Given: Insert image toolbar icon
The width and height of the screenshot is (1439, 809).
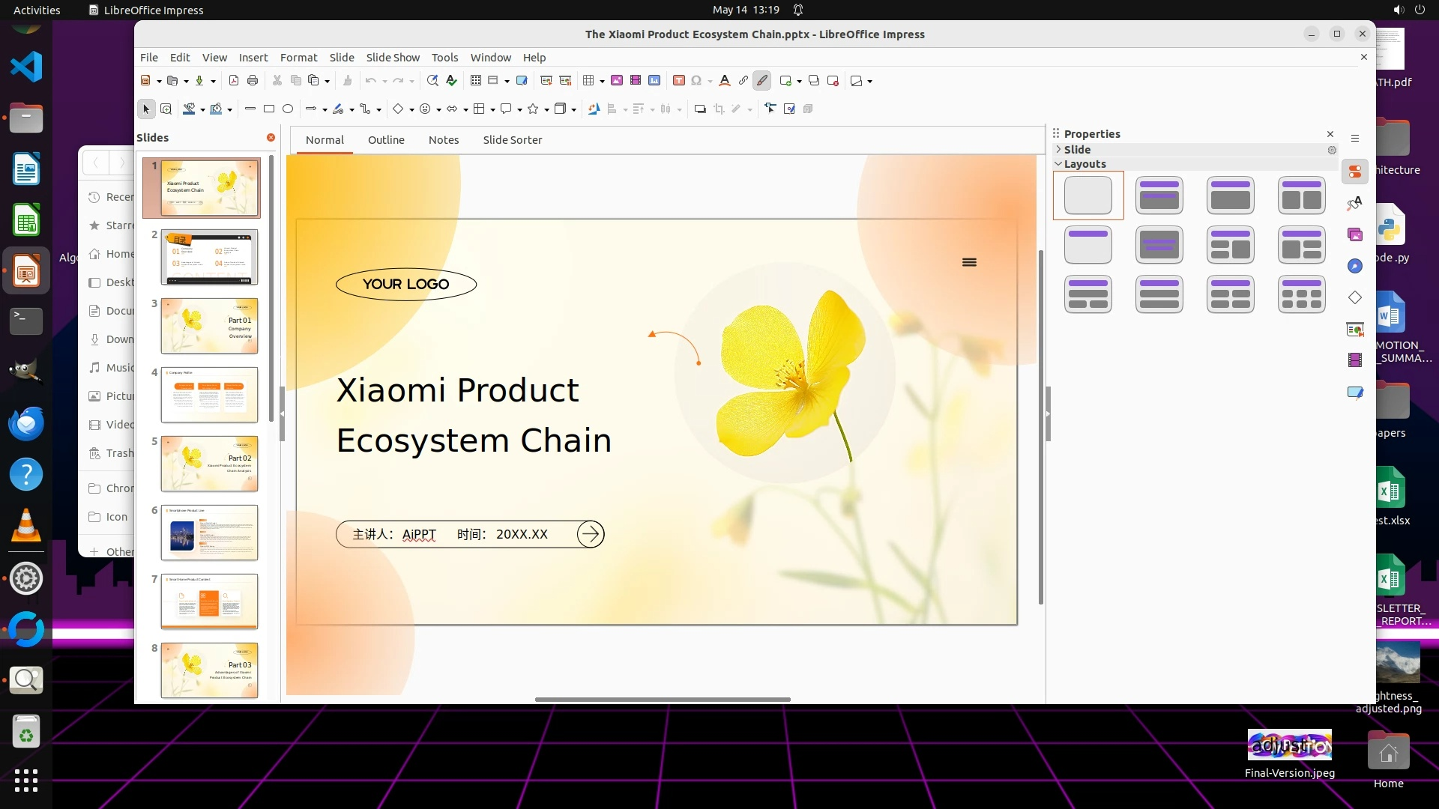Looking at the screenshot, I should tap(617, 81).
